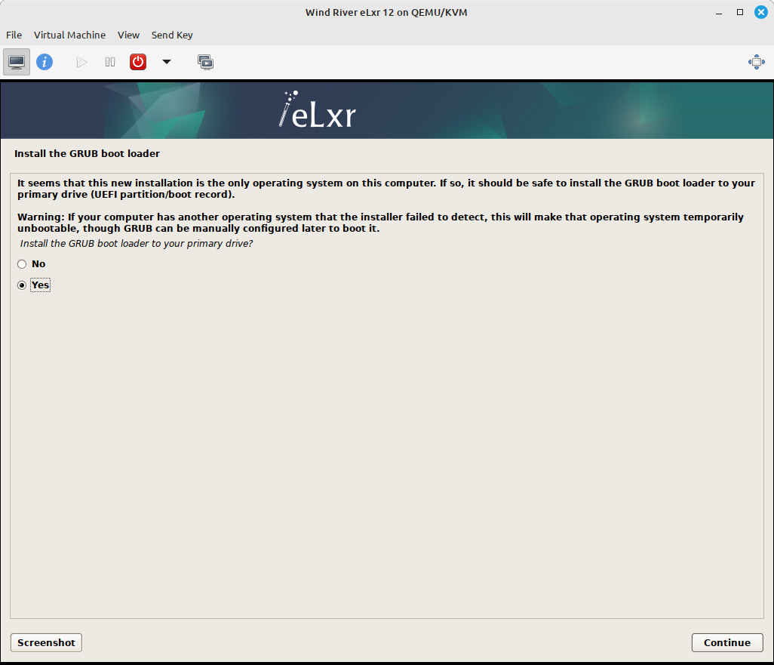Pause the virtual machine
774x665 pixels.
point(109,61)
